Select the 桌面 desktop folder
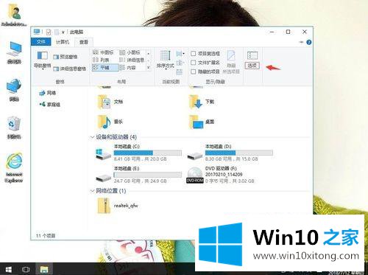The image size is (368, 275). [x=202, y=122]
